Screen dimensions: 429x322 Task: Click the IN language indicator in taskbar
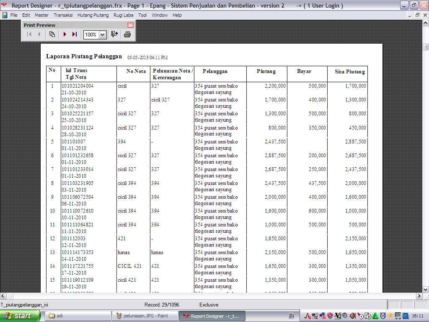coord(291,316)
